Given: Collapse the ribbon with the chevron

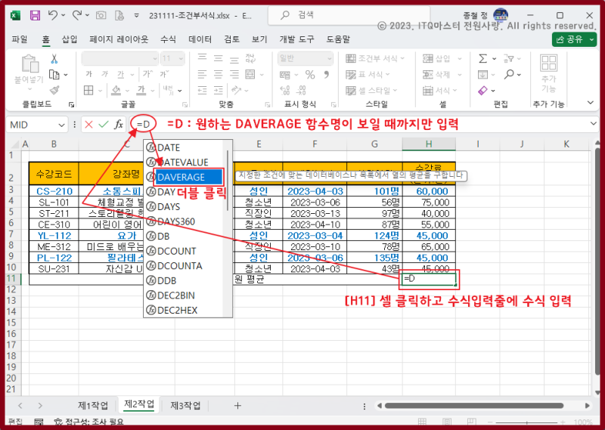Looking at the screenshot, I should click(x=591, y=103).
